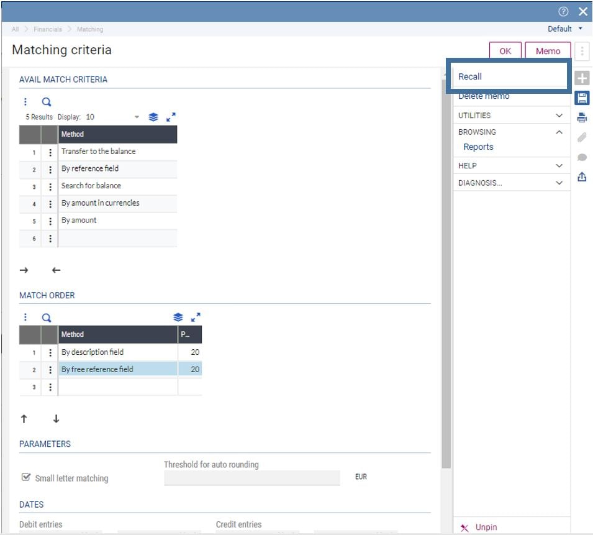Click search icon in Avail Match Criteria

pyautogui.click(x=47, y=103)
